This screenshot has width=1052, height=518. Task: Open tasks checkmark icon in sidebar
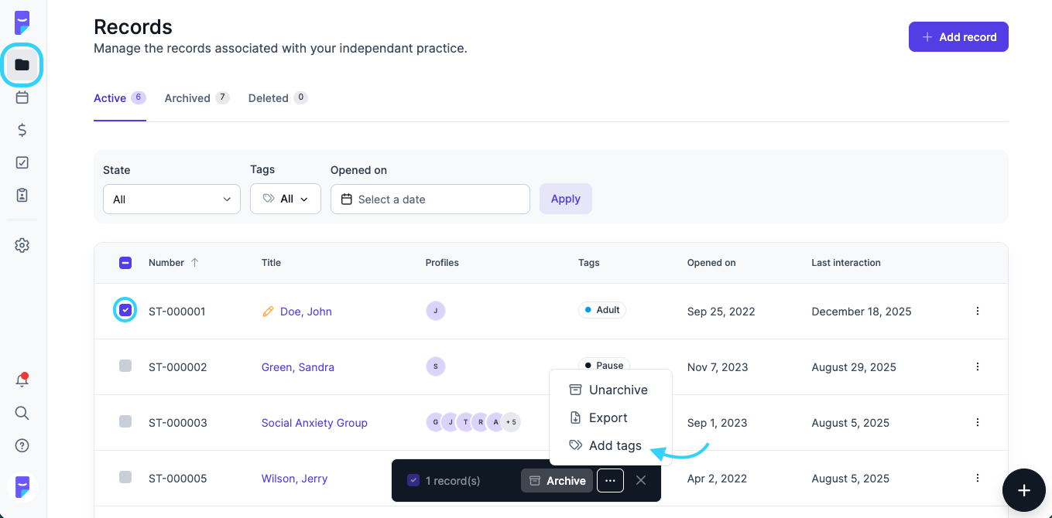coord(22,162)
